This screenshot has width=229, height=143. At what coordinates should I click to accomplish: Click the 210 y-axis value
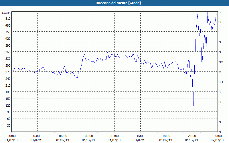click(x=8, y=86)
